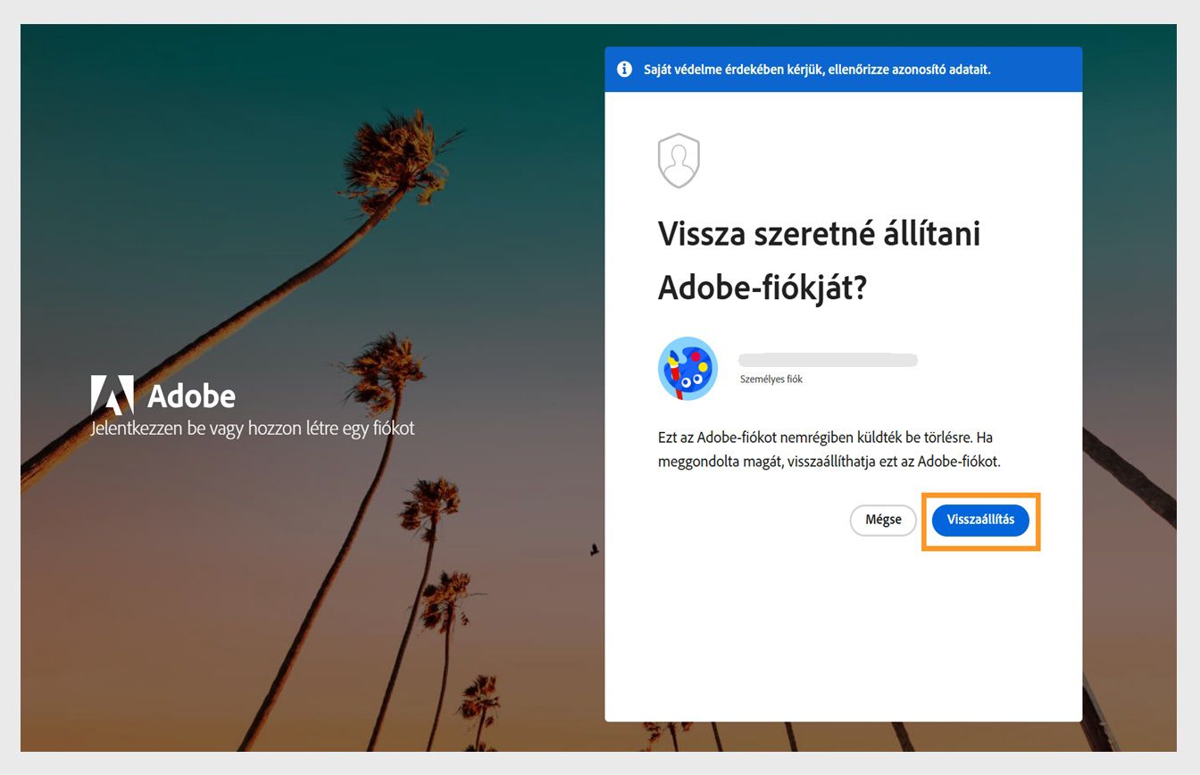Viewport: 1200px width, 775px height.
Task: Click the blurred account name field
Action: [x=828, y=360]
